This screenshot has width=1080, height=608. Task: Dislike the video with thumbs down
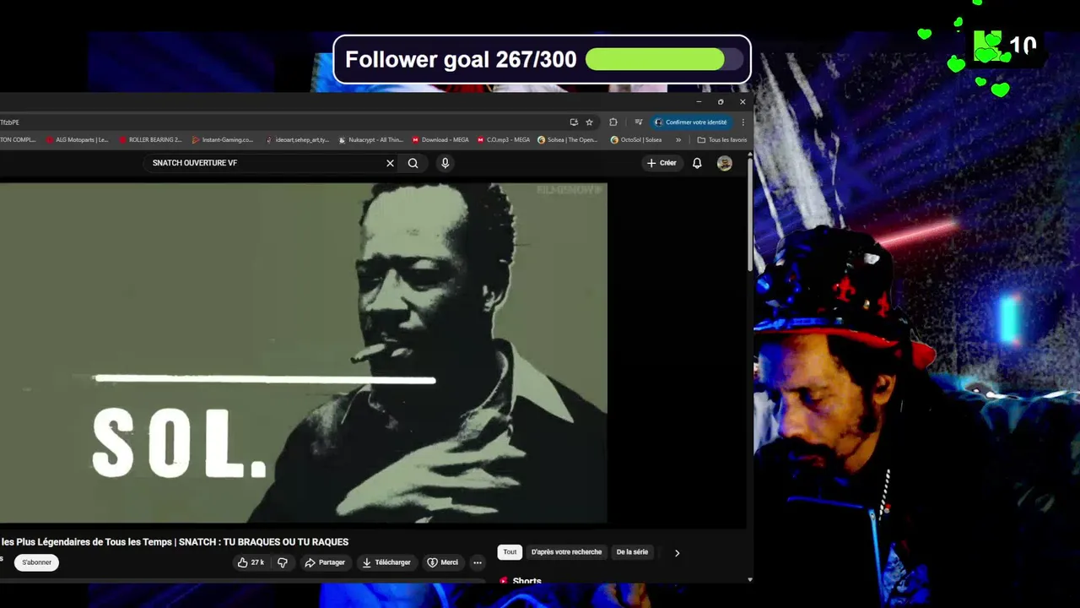tap(283, 562)
